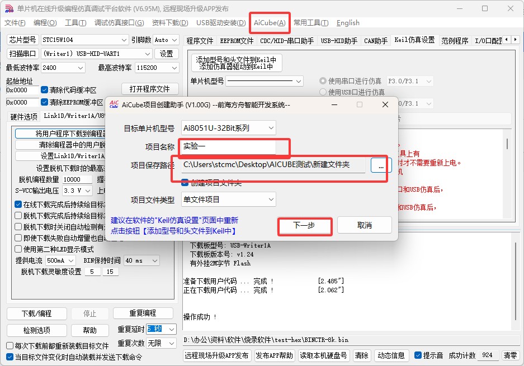Click the 项目保存路径 input field

pos(273,165)
